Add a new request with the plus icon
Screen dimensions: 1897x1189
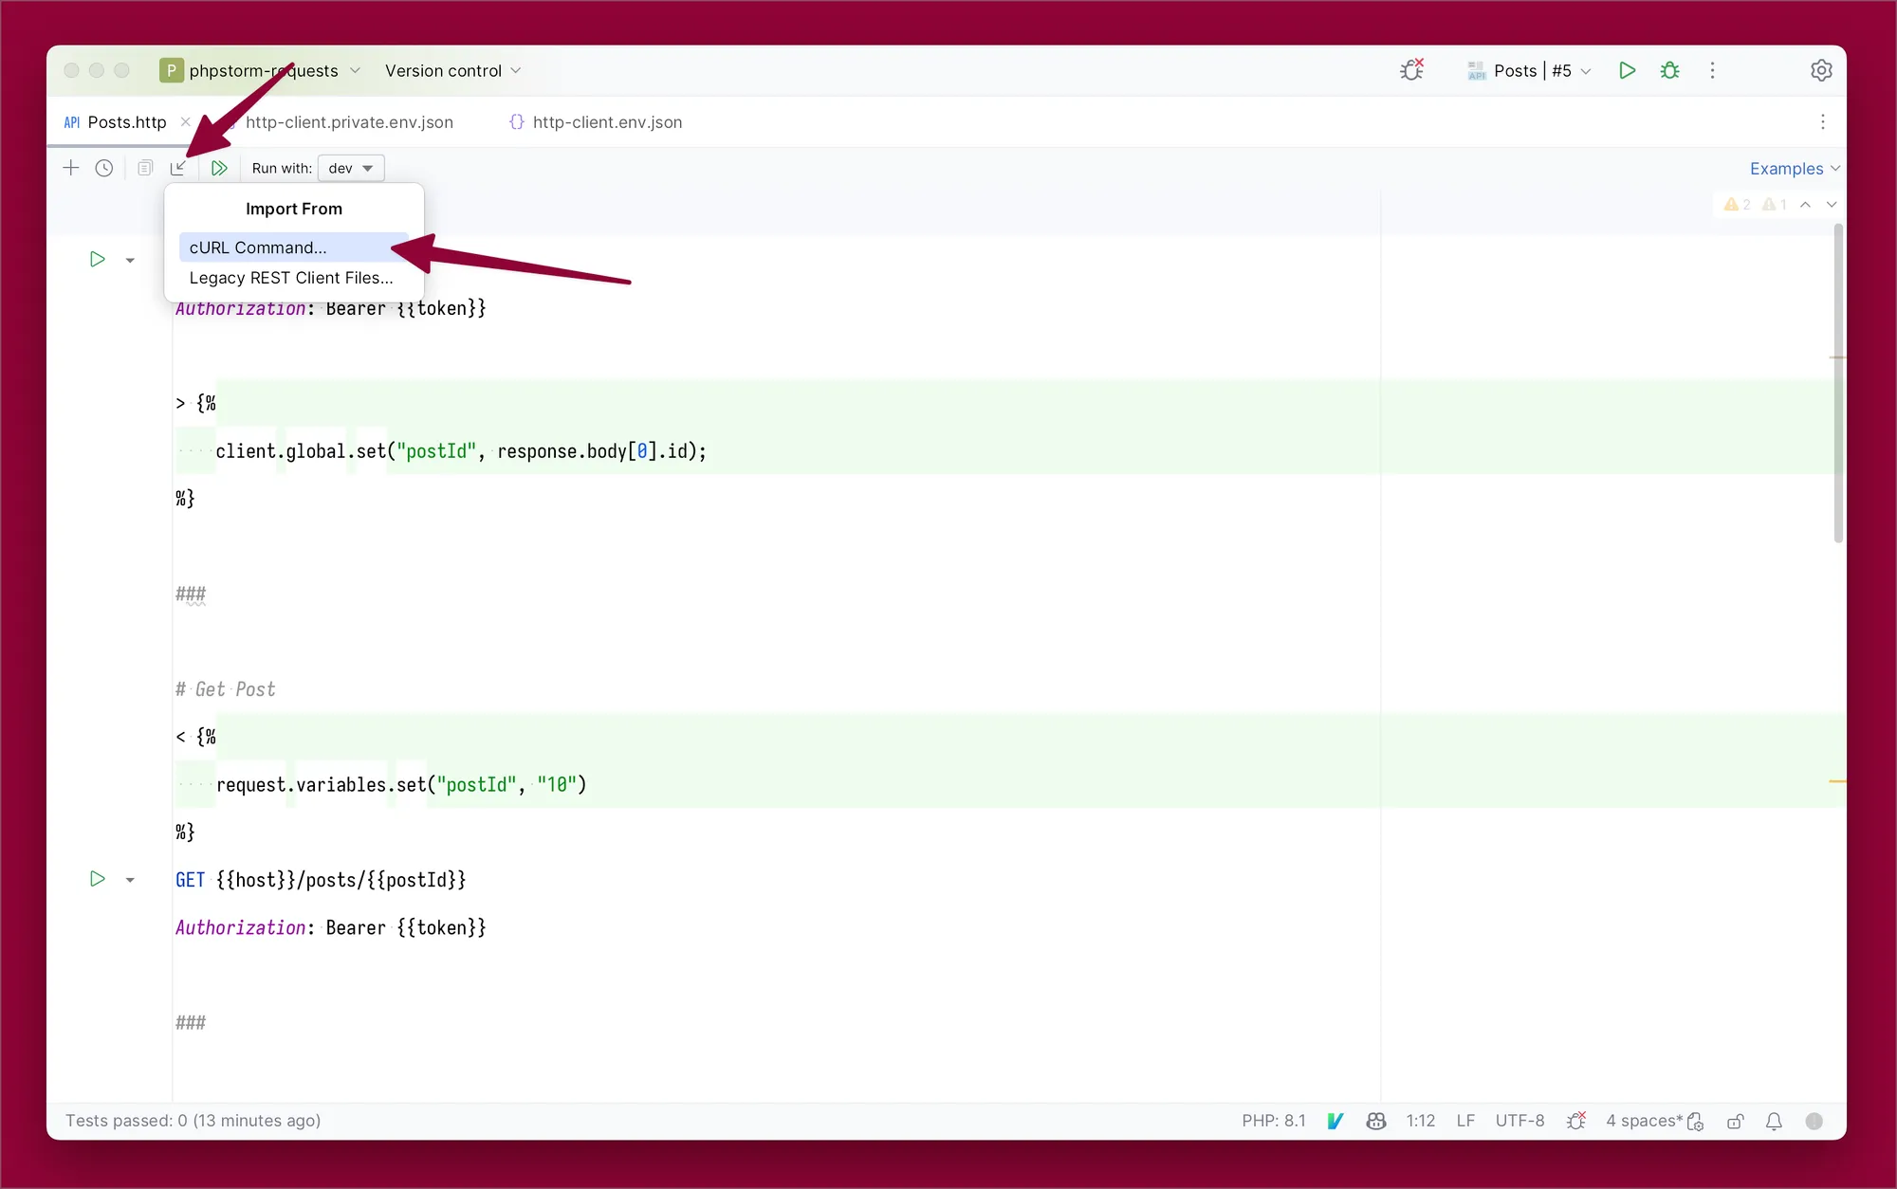[x=71, y=168]
